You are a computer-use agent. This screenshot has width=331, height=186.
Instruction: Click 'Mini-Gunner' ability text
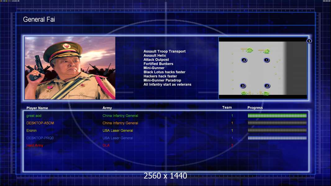[154, 68]
